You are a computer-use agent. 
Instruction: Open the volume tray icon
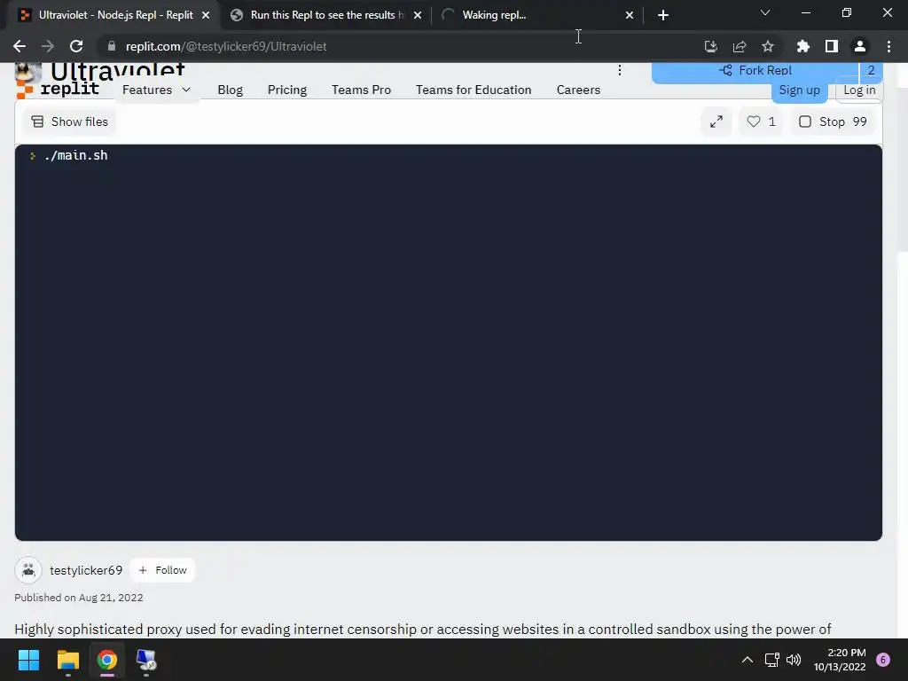(794, 660)
